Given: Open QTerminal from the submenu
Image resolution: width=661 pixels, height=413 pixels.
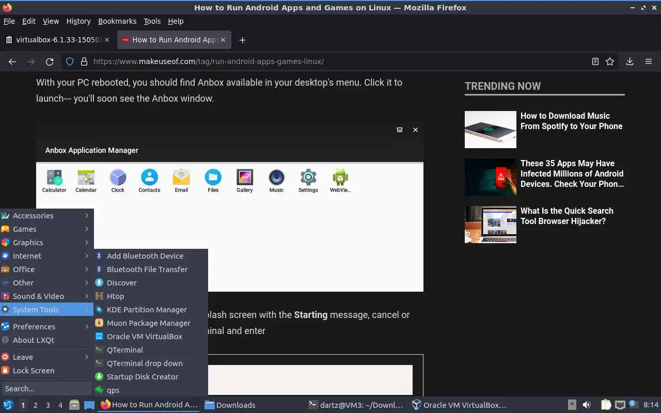Looking at the screenshot, I should click(x=151, y=350).
